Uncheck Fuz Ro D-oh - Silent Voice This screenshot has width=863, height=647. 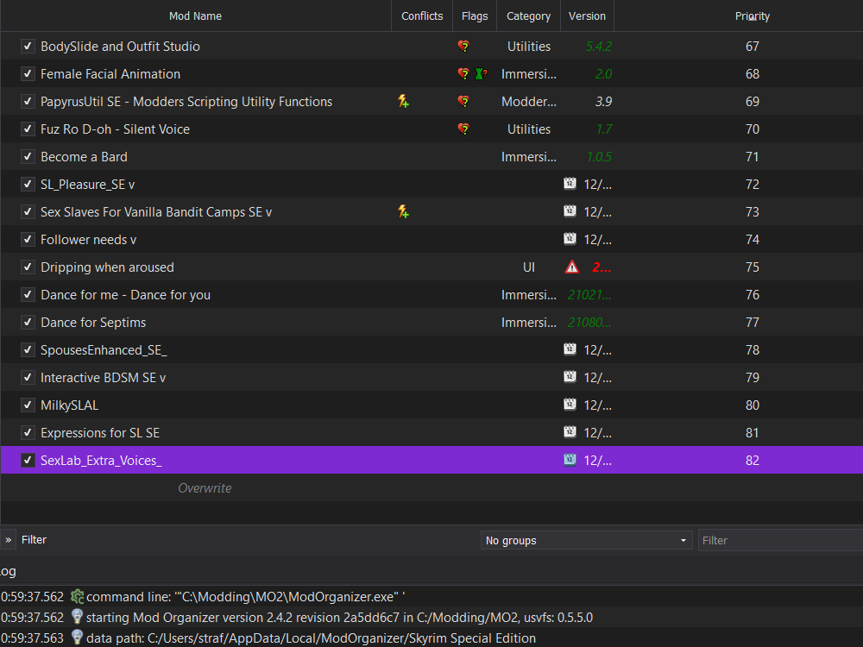coord(28,129)
